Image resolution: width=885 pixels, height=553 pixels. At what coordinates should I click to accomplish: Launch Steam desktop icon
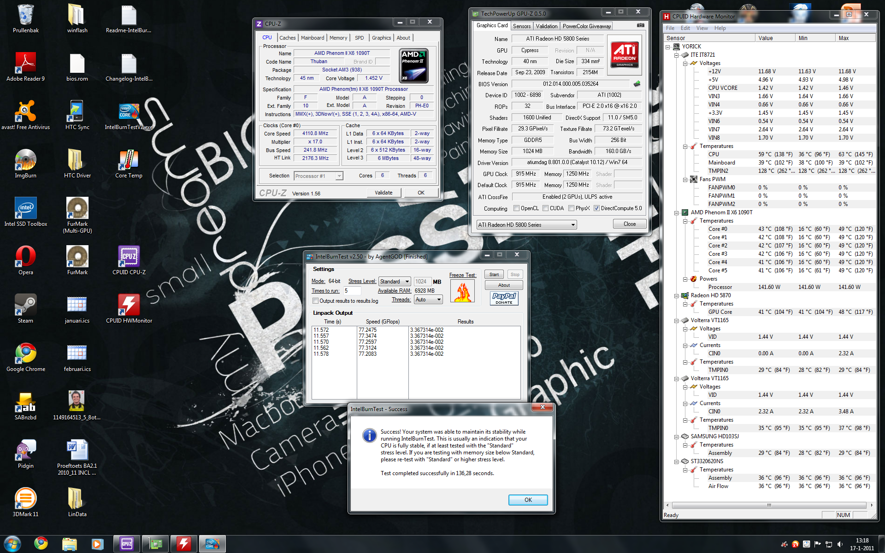[25, 309]
